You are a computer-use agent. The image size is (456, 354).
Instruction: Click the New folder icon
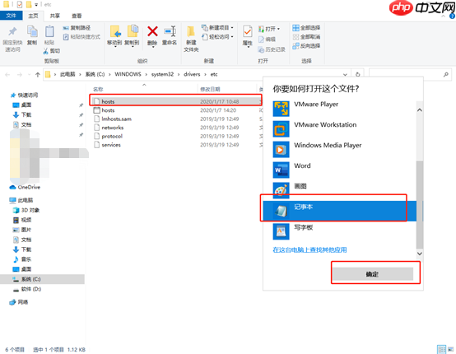(x=191, y=32)
